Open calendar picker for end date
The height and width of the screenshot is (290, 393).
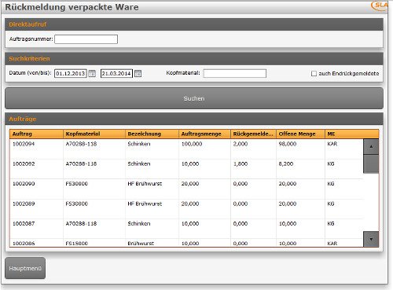(138, 74)
